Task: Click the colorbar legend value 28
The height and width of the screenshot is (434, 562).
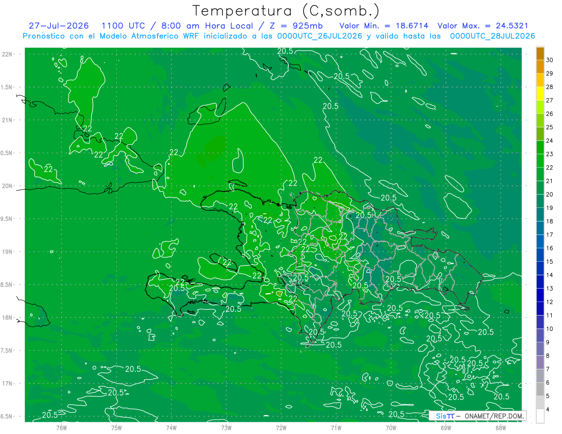Action: pyautogui.click(x=549, y=87)
